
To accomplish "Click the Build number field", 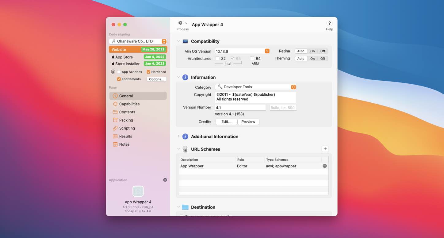I will point(283,108).
